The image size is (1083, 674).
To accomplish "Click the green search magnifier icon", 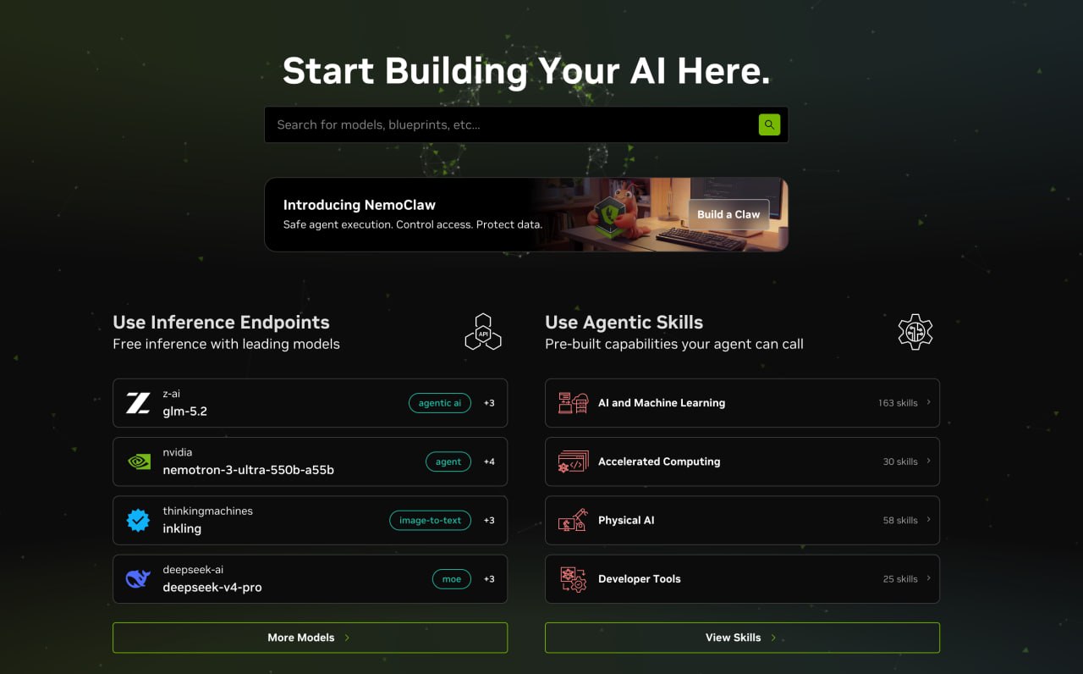I will [x=769, y=124].
